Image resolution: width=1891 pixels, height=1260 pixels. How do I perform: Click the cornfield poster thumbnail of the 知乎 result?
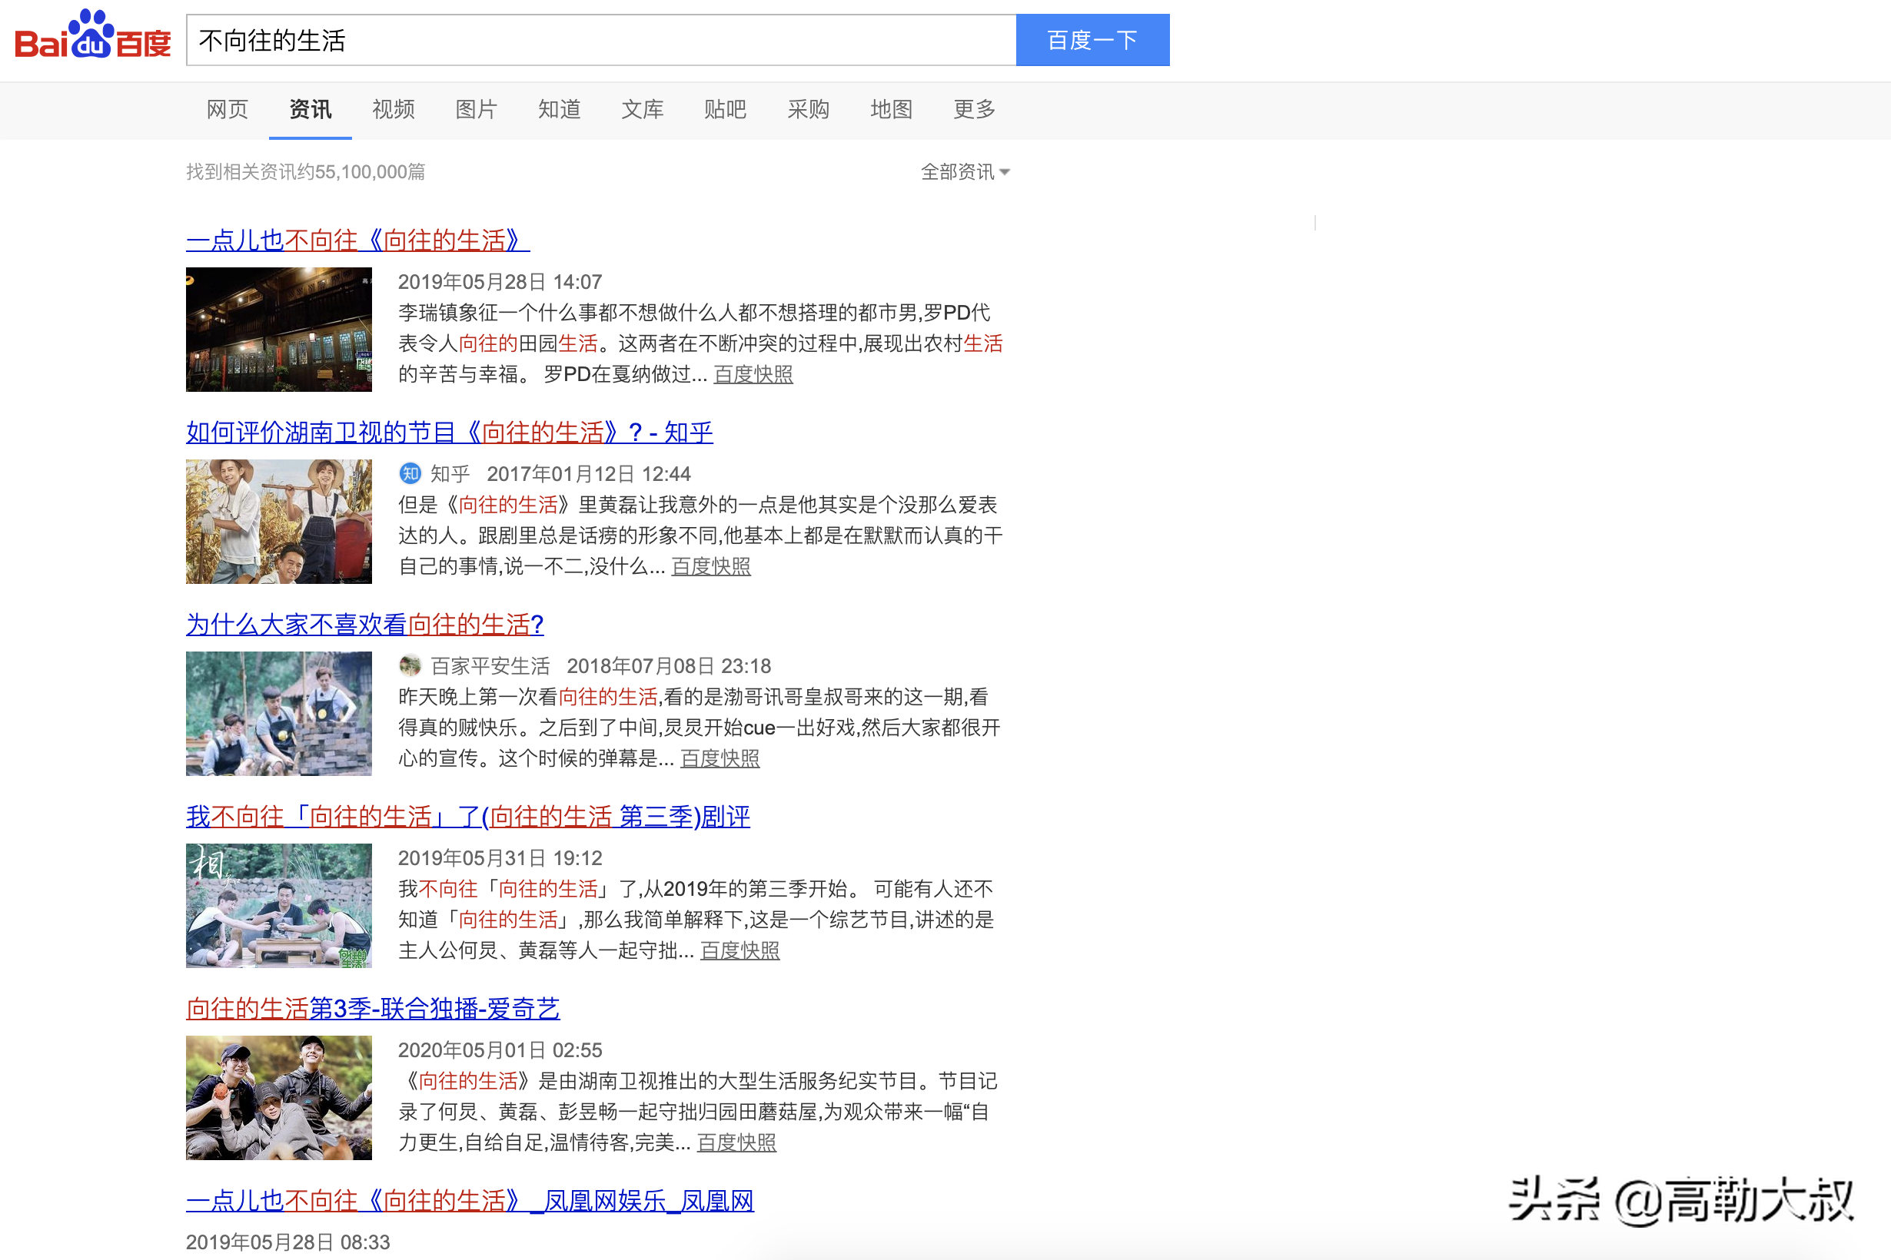click(x=279, y=522)
